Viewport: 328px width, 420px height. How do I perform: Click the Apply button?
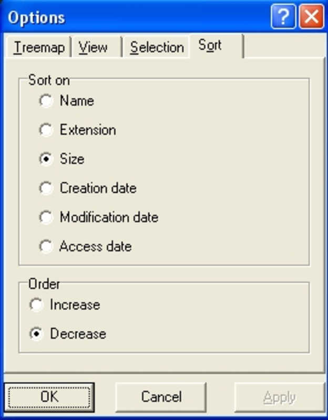pyautogui.click(x=278, y=397)
